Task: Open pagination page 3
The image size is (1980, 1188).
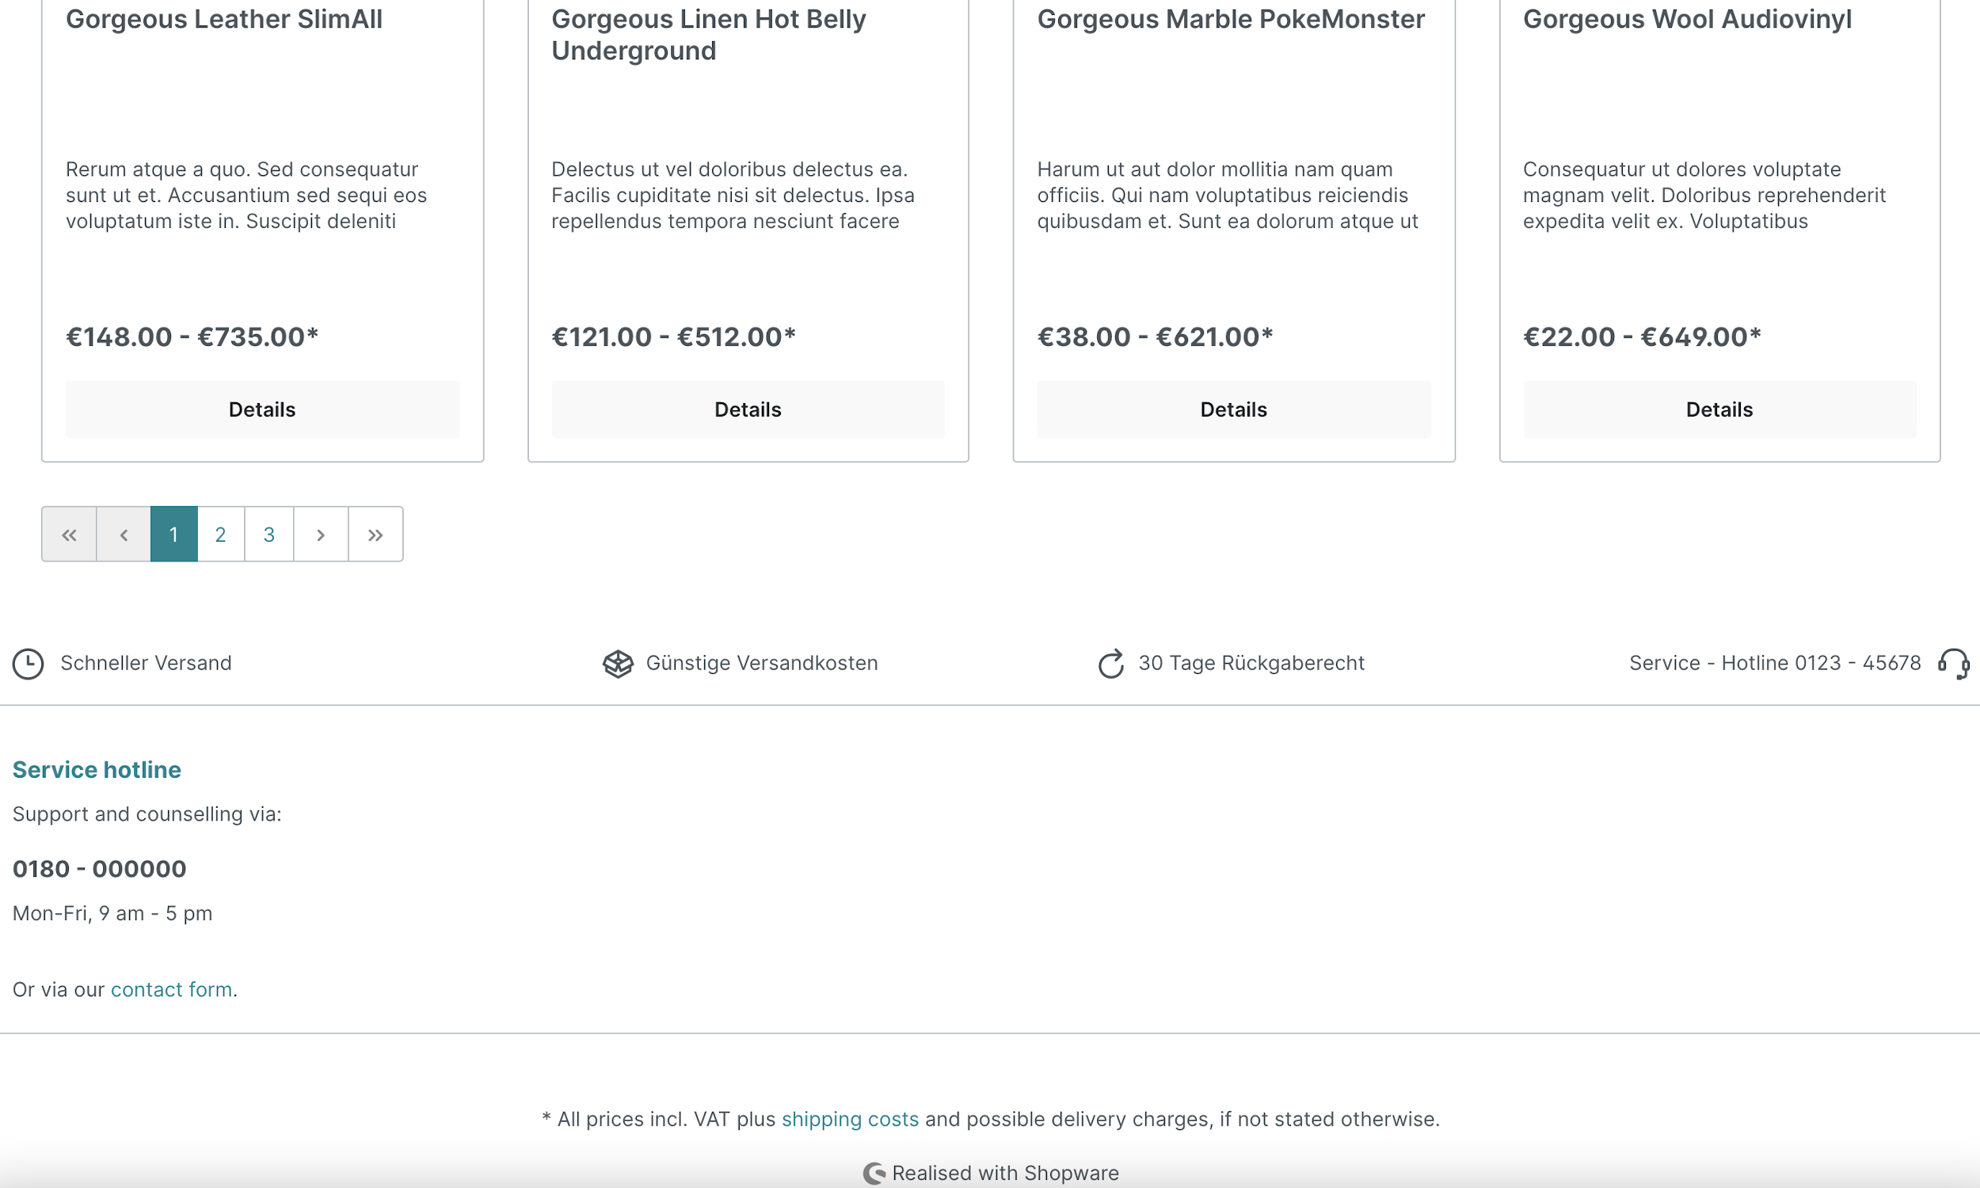Action: (x=269, y=534)
